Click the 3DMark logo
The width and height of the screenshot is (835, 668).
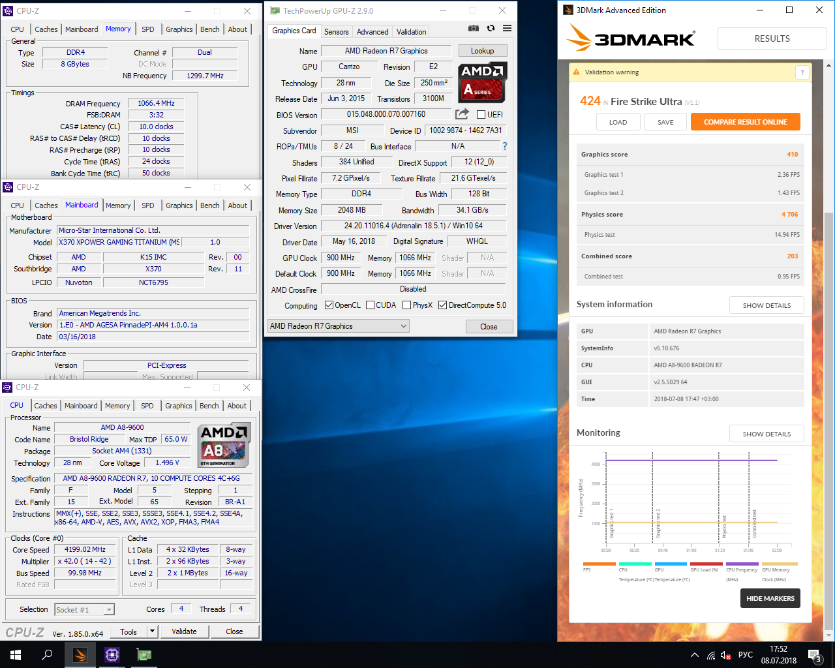pos(631,38)
